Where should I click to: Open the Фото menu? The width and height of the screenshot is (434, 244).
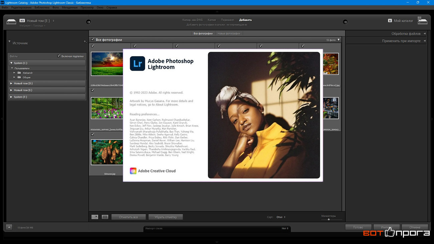[56, 7]
